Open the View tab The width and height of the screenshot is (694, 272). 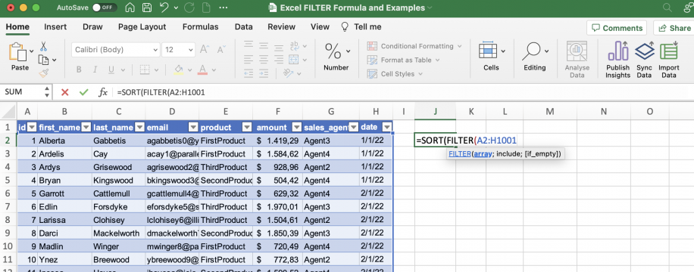click(x=320, y=27)
